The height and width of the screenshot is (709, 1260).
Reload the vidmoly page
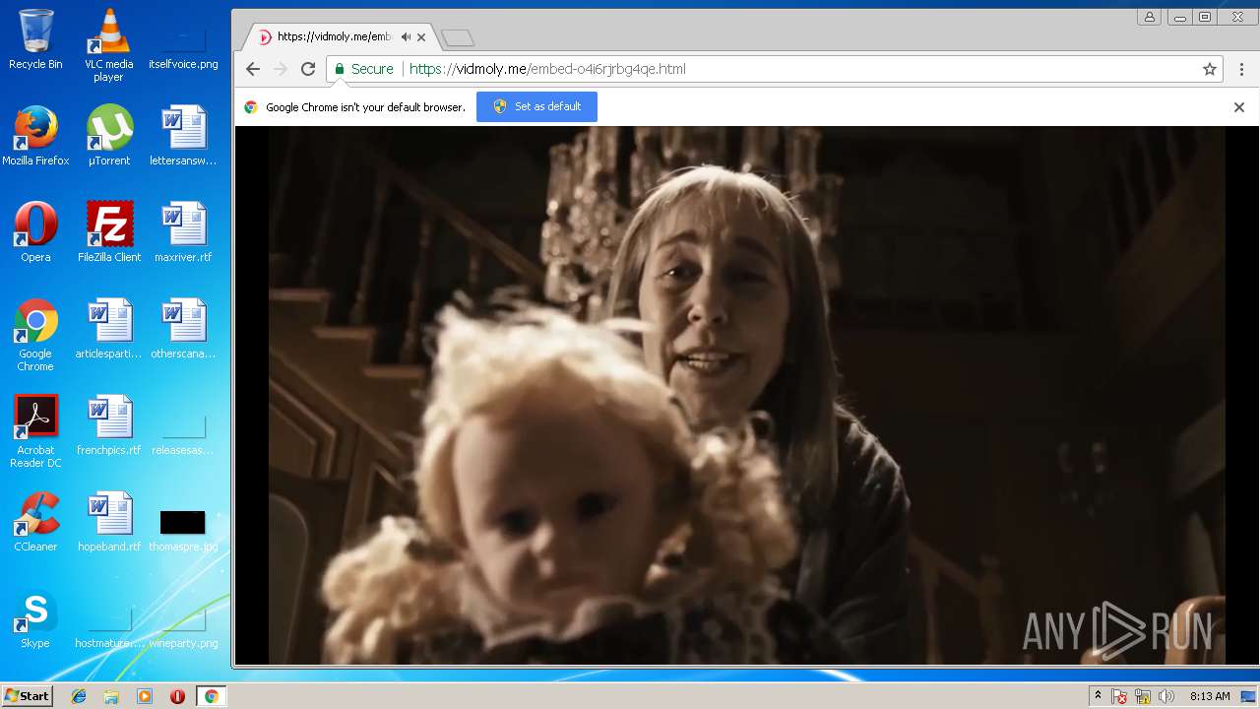point(308,69)
